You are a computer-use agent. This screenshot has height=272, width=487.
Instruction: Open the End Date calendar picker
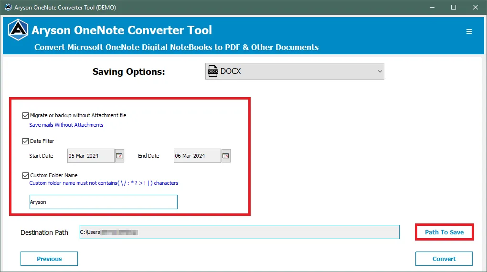(226, 156)
